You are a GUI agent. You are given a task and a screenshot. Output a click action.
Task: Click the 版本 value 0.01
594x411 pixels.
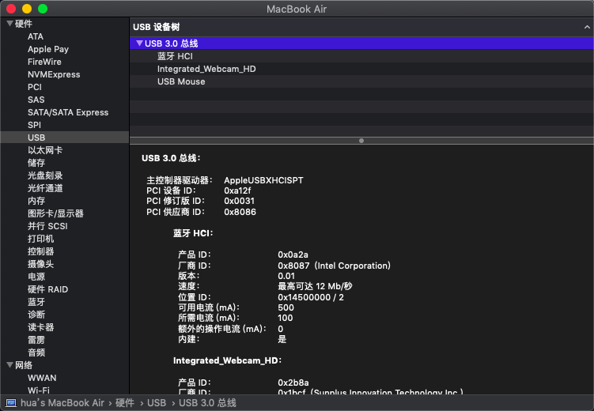286,277
